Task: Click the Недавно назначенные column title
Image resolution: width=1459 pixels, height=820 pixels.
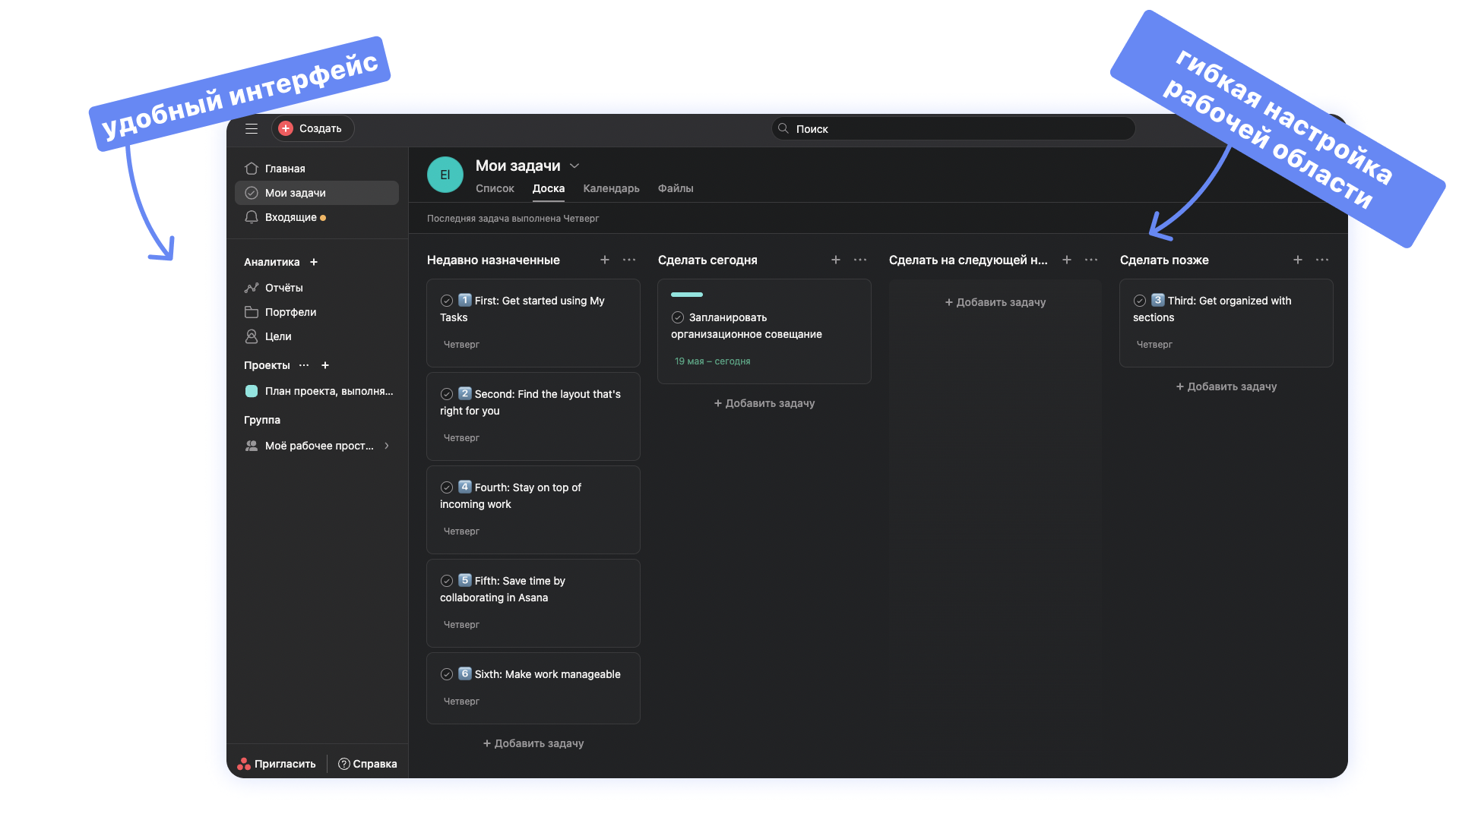Action: (493, 260)
